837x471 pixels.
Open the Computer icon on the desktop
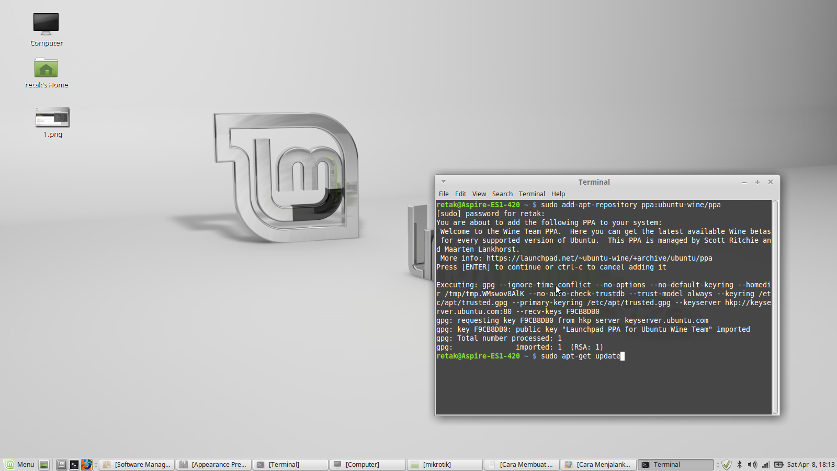coord(46,24)
